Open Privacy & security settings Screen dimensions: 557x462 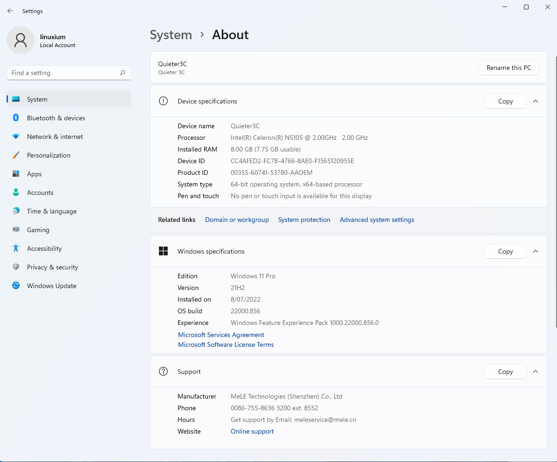(x=69, y=267)
